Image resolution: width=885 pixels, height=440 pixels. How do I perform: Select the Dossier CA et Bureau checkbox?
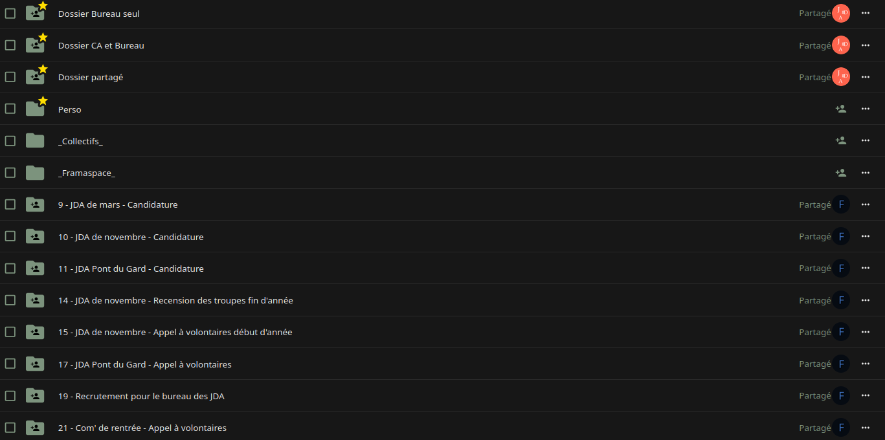[10, 45]
